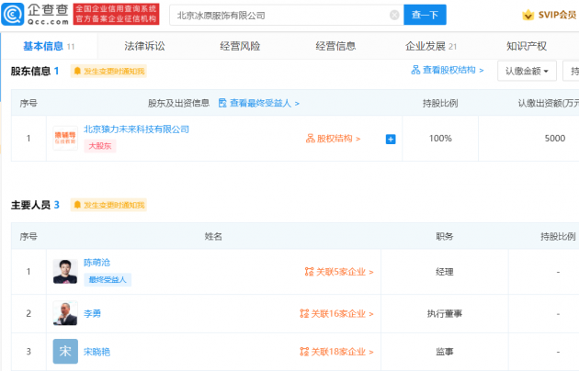Click the 最终受益人 tag
This screenshot has width=579, height=371.
108,279
